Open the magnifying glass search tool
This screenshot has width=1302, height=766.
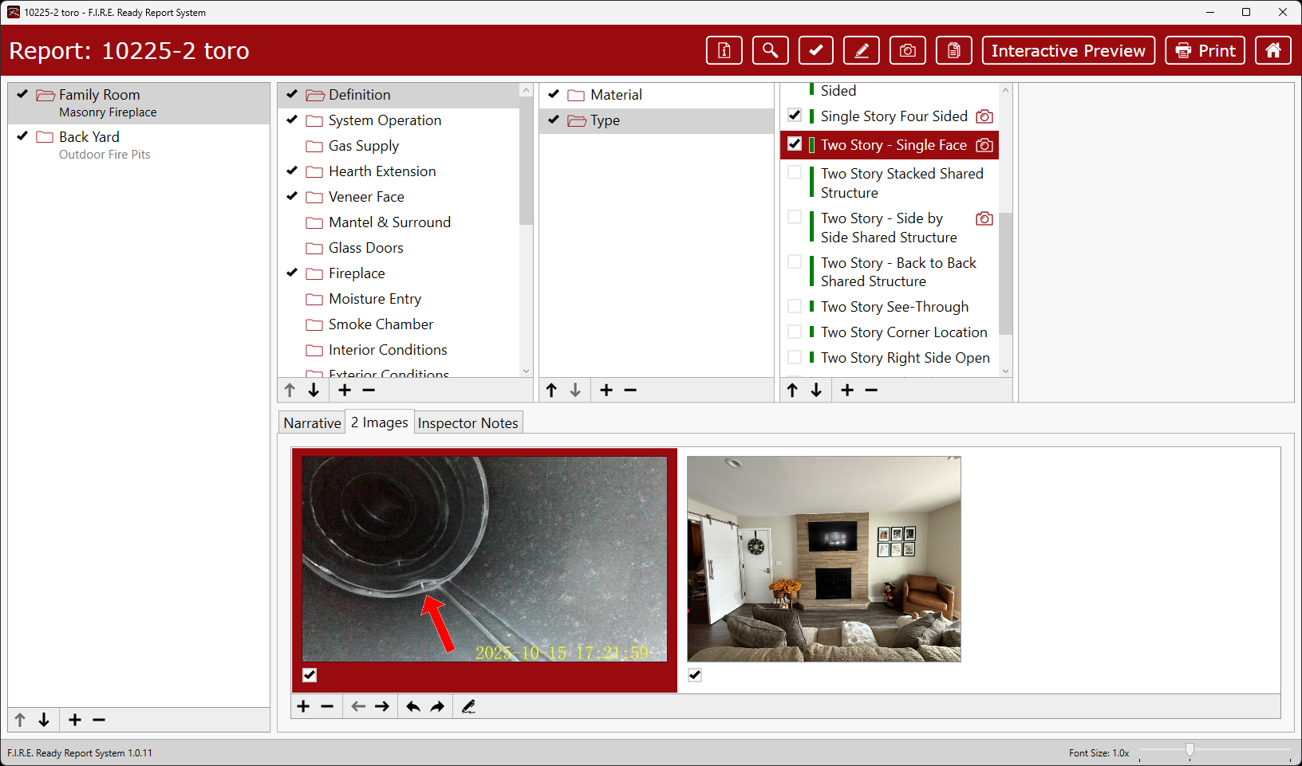(x=770, y=51)
